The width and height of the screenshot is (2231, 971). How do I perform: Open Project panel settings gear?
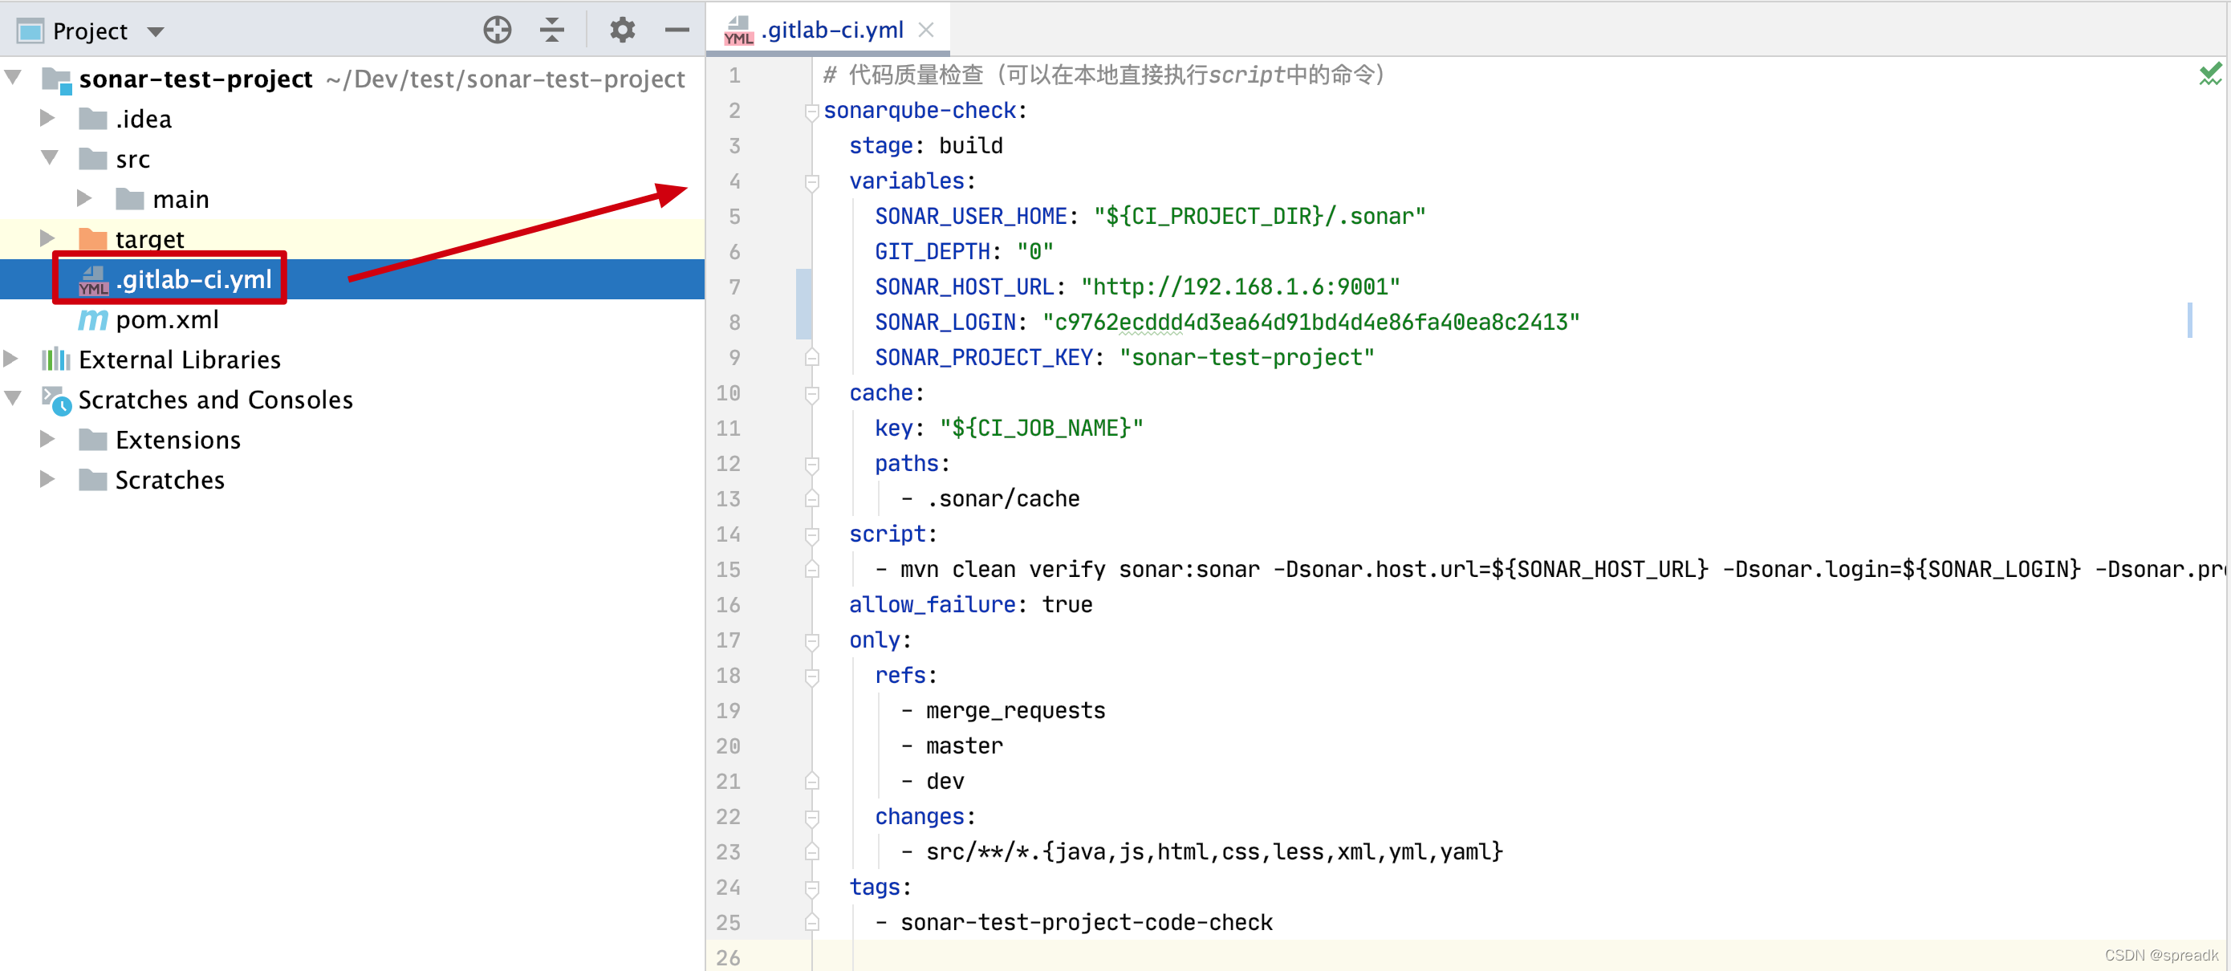coord(622,30)
